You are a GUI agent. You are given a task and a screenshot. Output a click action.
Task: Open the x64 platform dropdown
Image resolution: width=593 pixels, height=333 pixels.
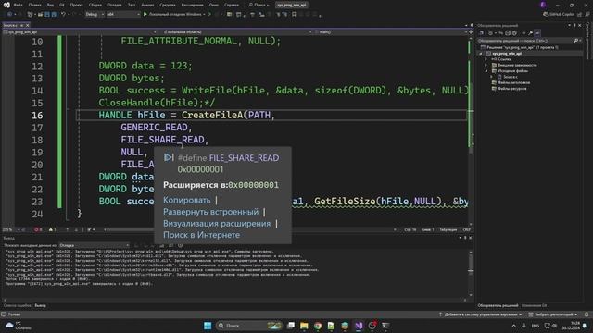[x=123, y=15]
